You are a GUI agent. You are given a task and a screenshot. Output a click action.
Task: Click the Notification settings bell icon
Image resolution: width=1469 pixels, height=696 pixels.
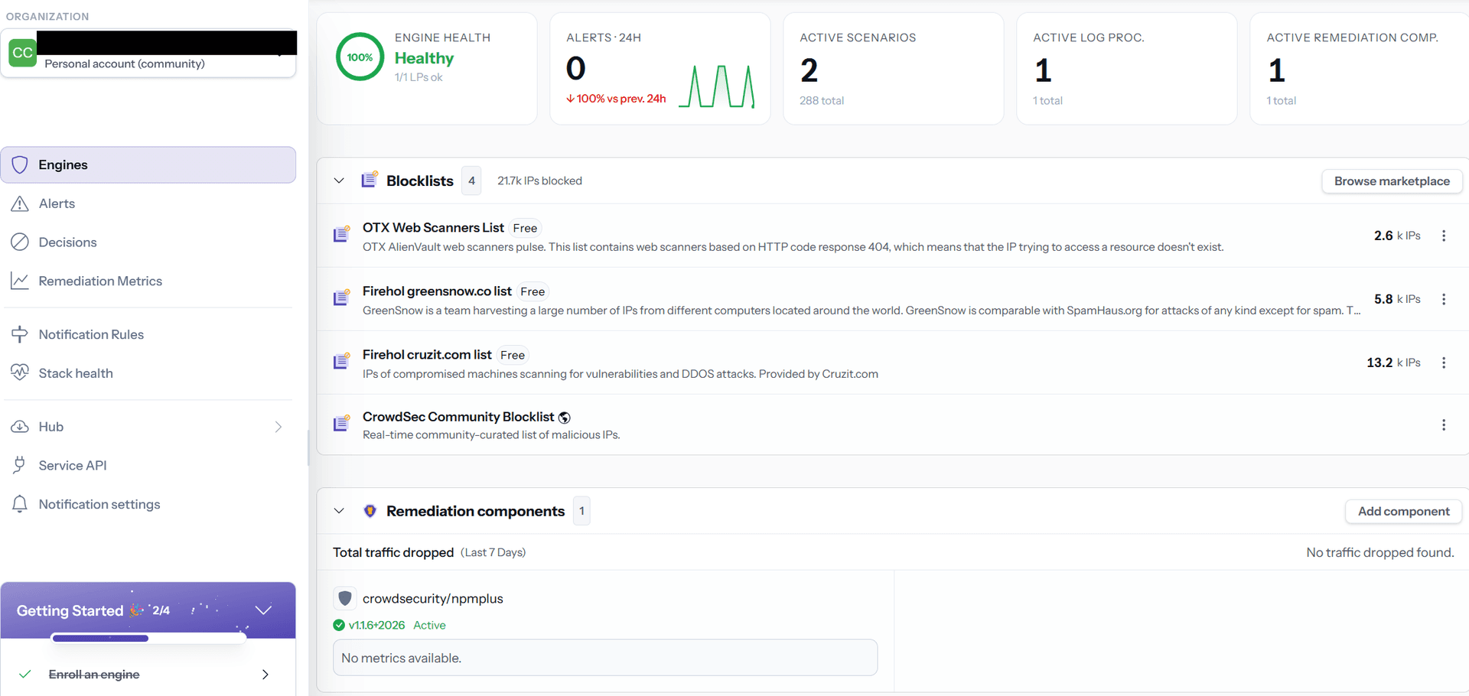click(x=20, y=504)
